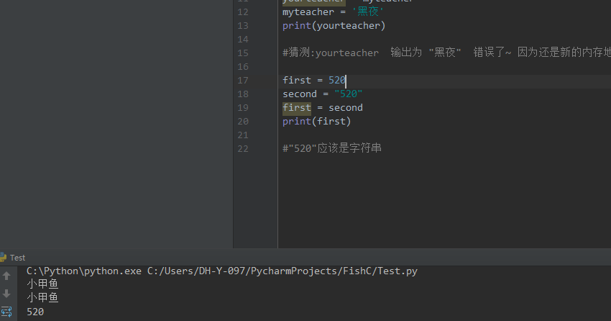The width and height of the screenshot is (611, 321).
Task: Click gutter line number 15
Action: click(243, 53)
